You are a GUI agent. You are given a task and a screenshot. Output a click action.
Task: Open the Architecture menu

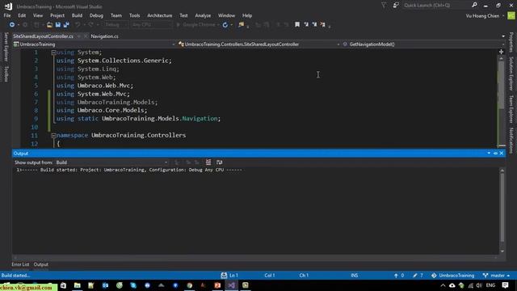[x=160, y=15]
